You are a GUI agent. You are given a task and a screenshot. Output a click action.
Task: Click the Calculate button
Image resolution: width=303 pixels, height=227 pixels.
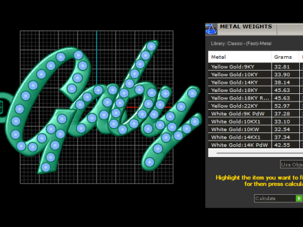point(278,199)
